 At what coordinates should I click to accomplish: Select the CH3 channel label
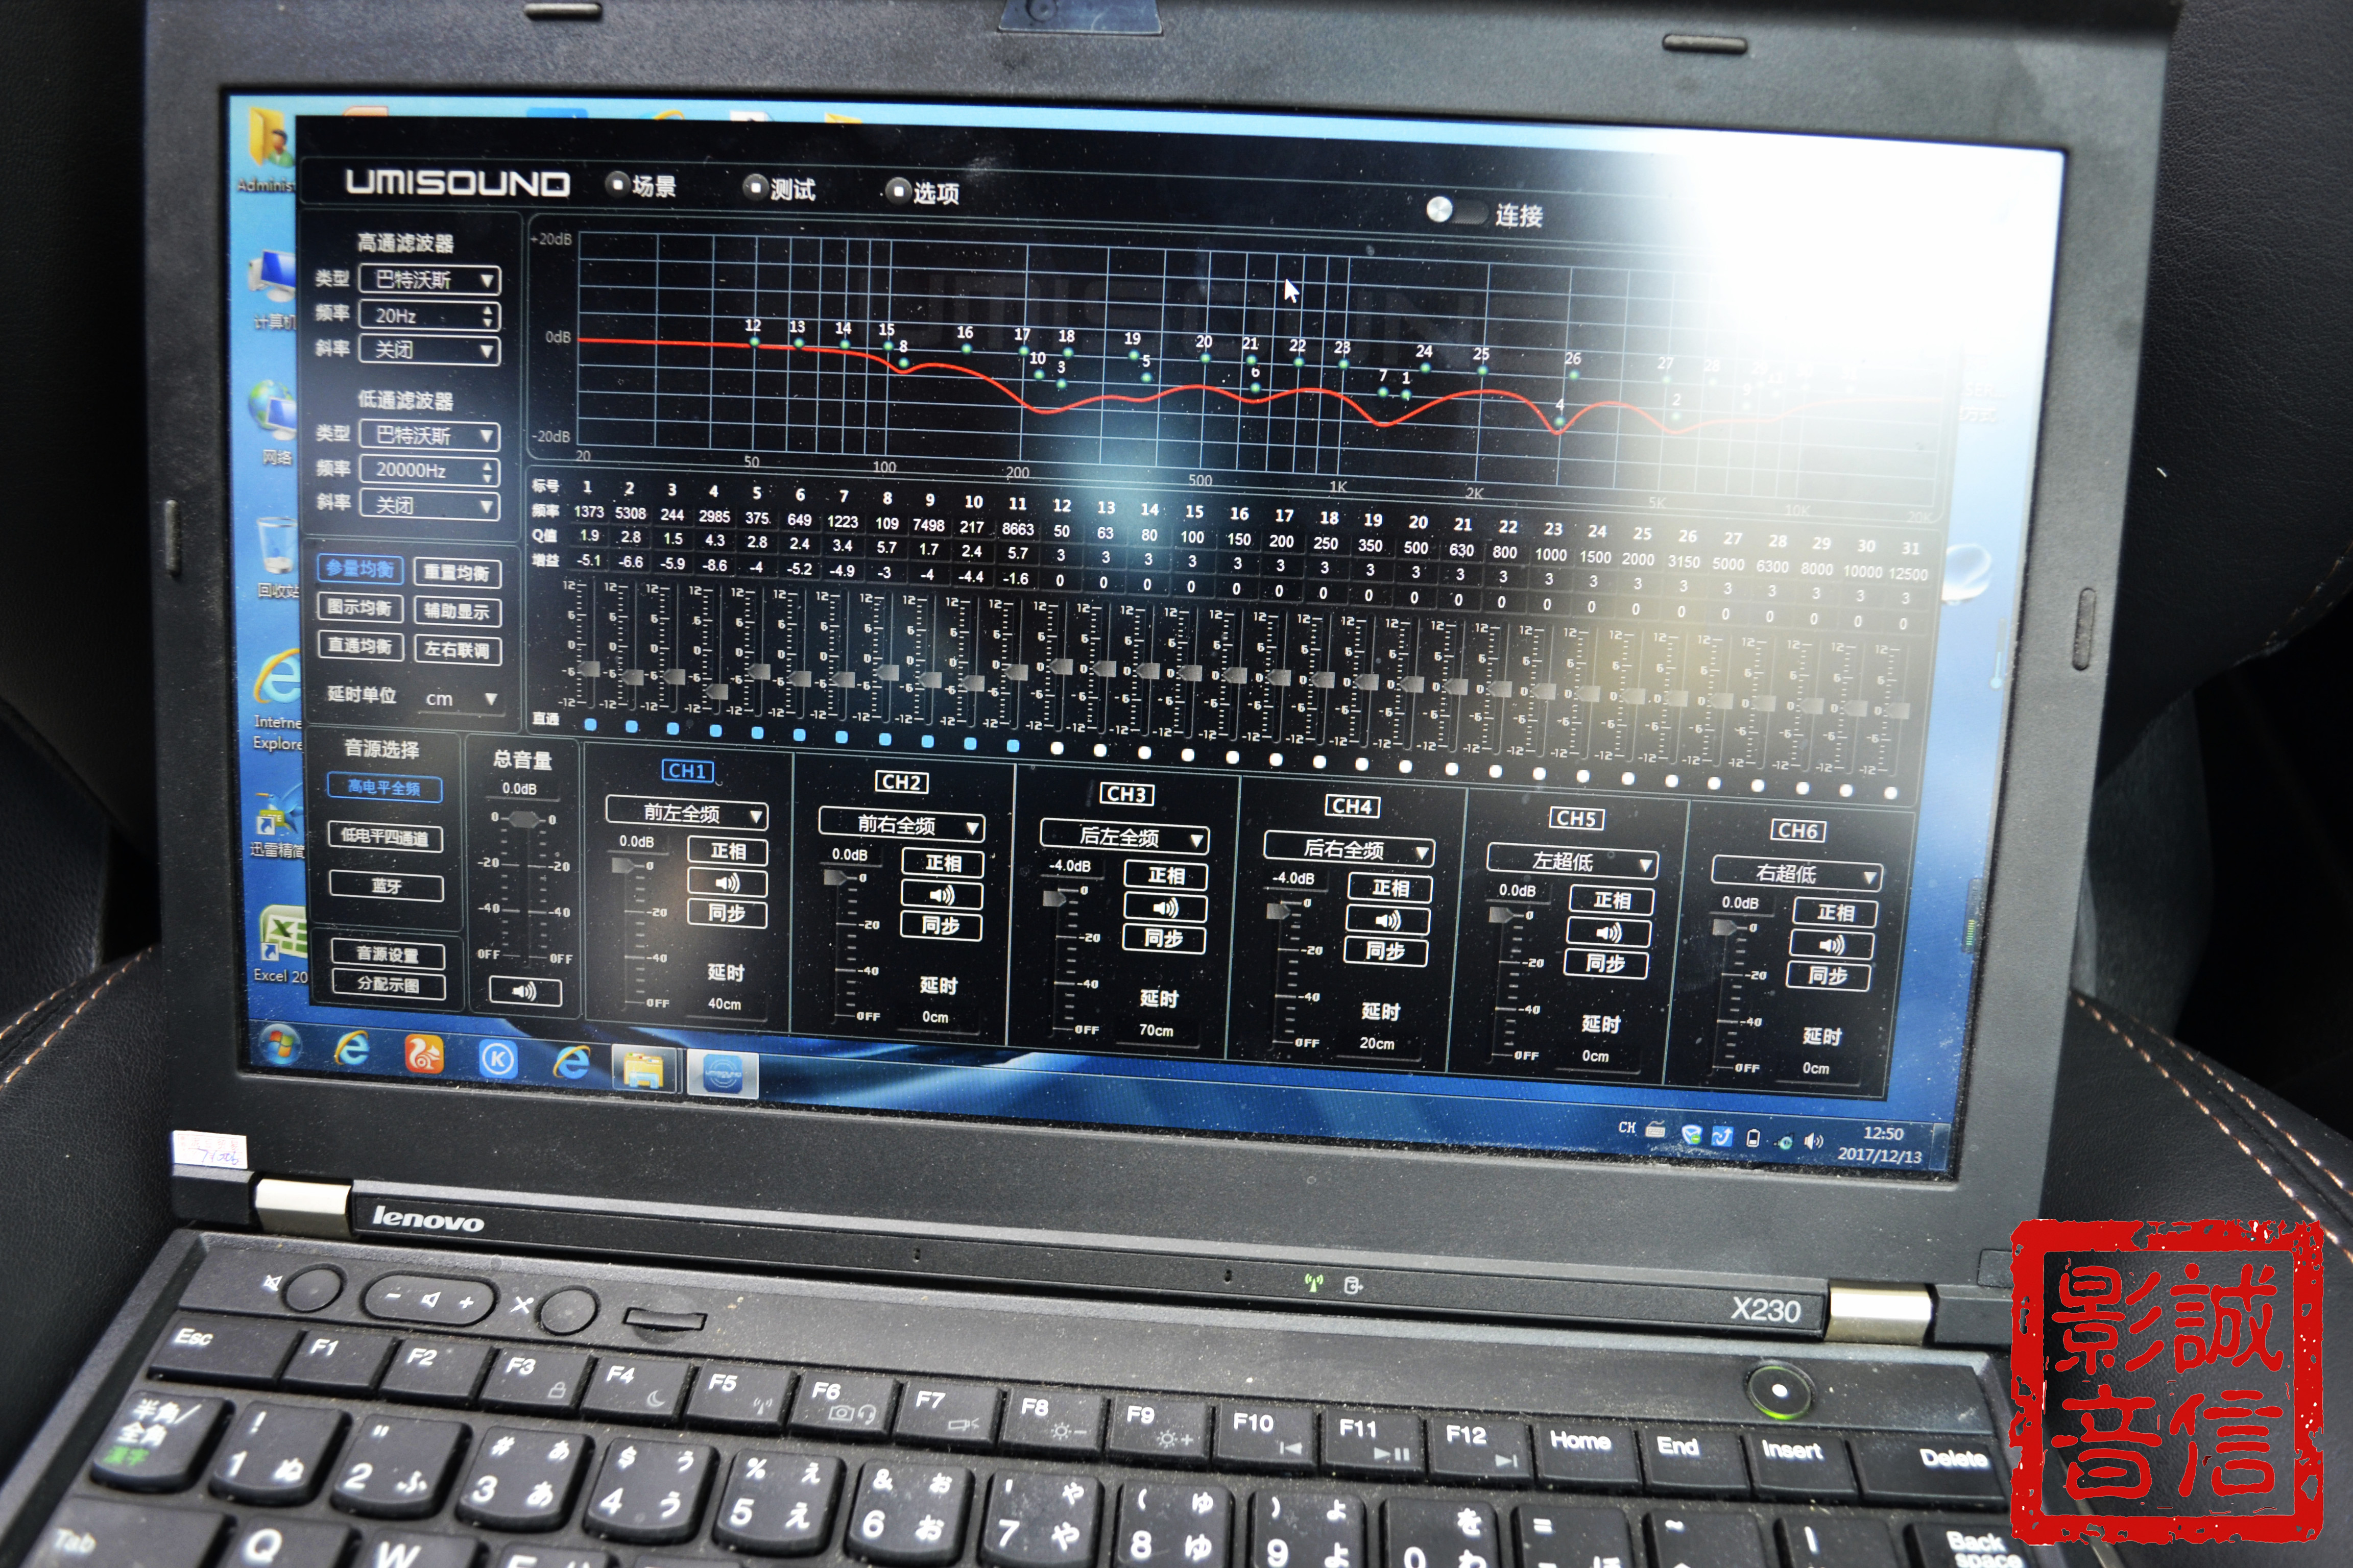[1126, 794]
